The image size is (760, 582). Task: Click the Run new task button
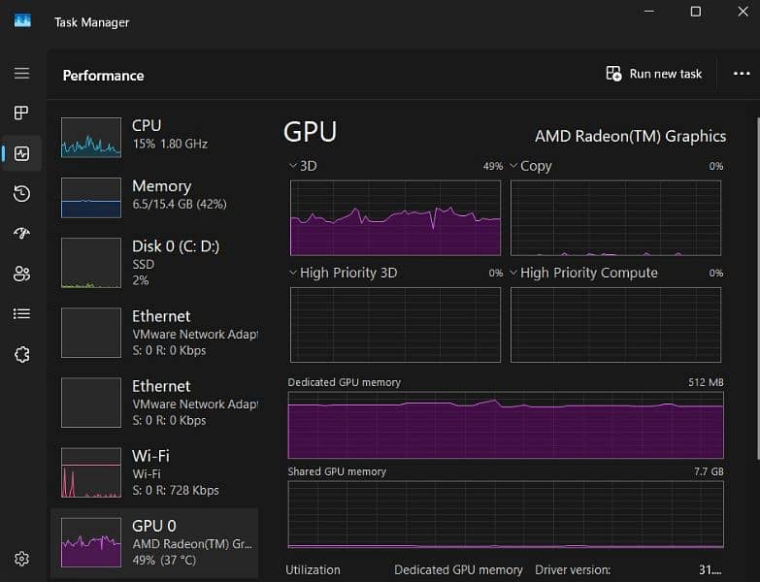tap(653, 74)
